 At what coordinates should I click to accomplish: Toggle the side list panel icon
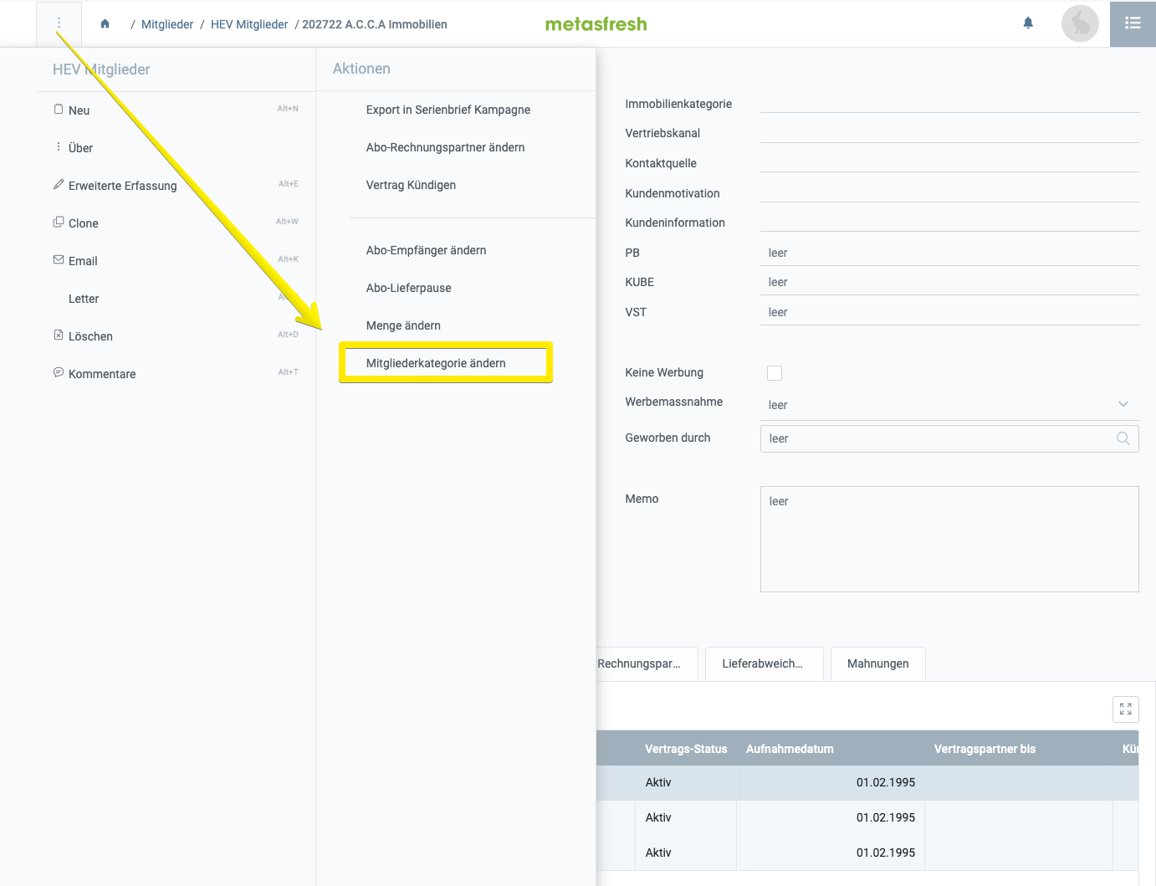(x=1133, y=23)
